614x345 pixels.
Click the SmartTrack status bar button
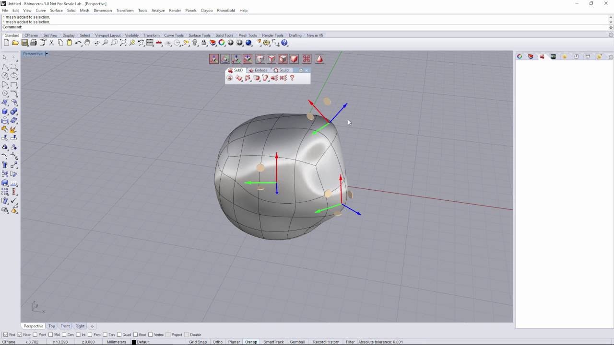pos(273,342)
